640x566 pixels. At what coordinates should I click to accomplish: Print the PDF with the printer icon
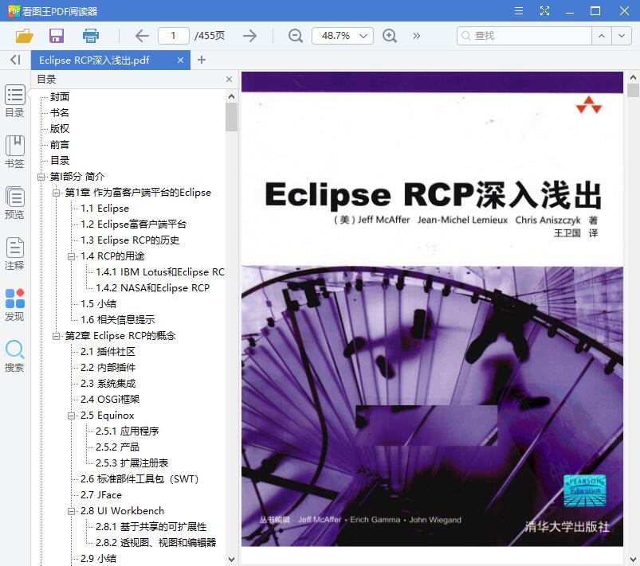click(91, 36)
